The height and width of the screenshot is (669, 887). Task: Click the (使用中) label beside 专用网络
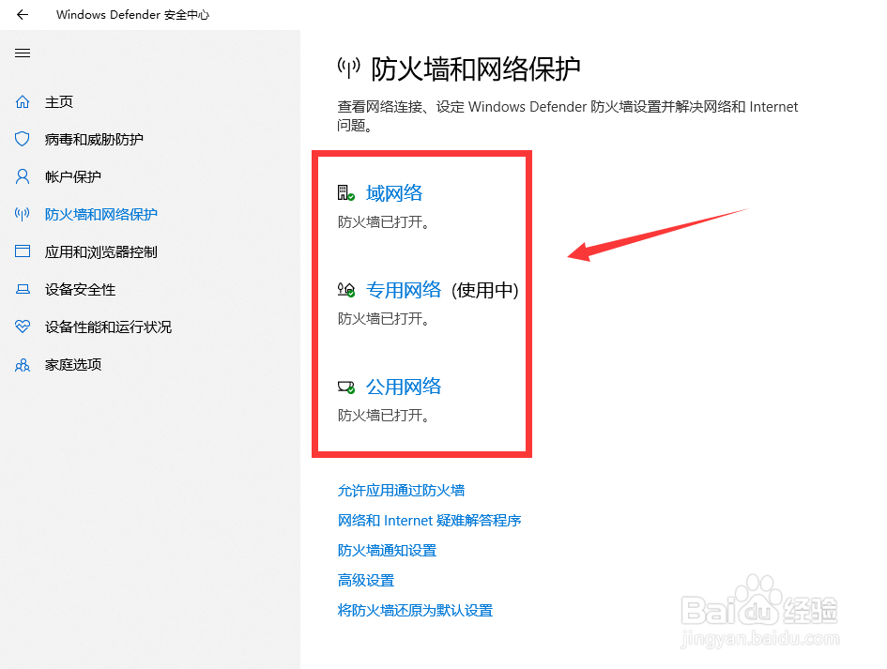(484, 290)
